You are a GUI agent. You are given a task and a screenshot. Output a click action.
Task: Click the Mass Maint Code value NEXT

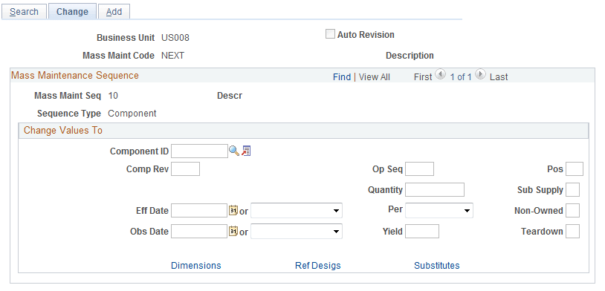tap(172, 56)
